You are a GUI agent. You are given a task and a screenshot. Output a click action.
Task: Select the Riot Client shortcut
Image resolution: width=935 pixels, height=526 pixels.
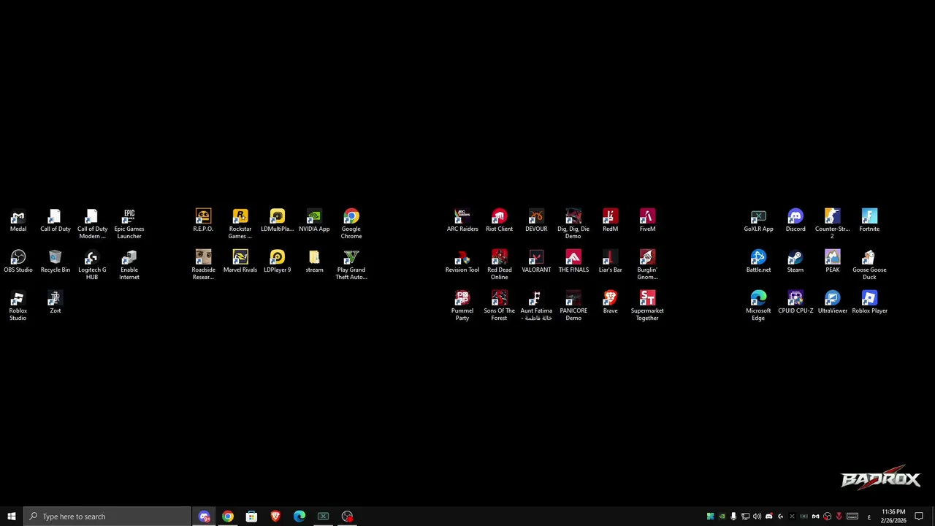click(x=500, y=221)
